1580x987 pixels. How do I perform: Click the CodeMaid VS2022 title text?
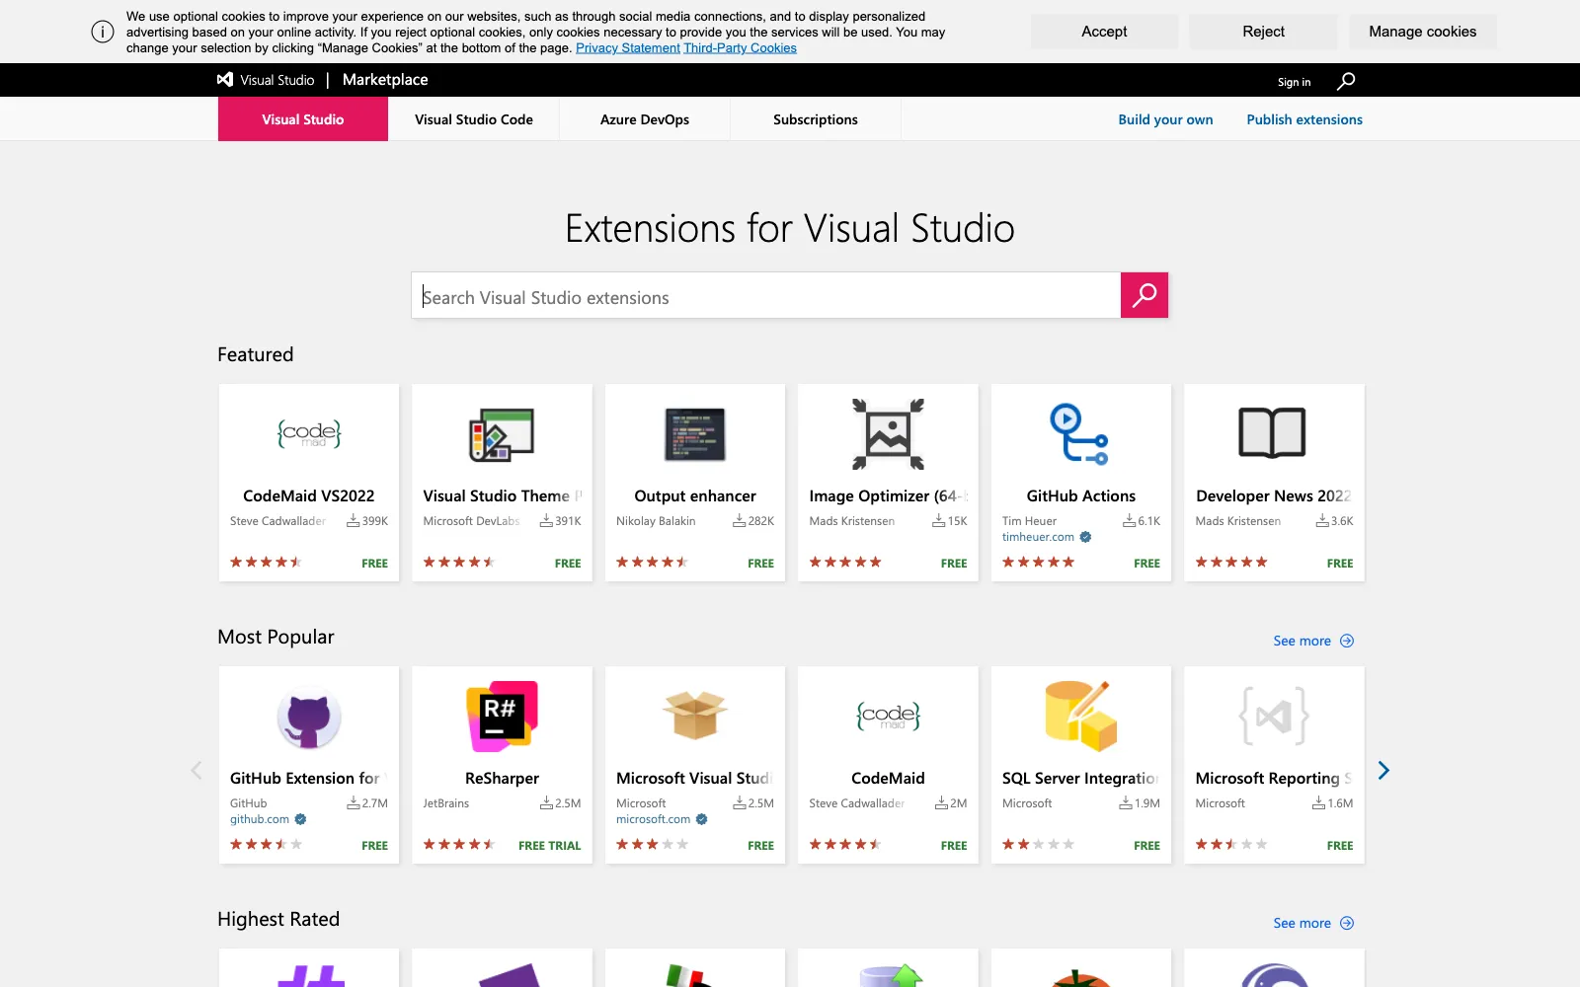[x=309, y=495]
